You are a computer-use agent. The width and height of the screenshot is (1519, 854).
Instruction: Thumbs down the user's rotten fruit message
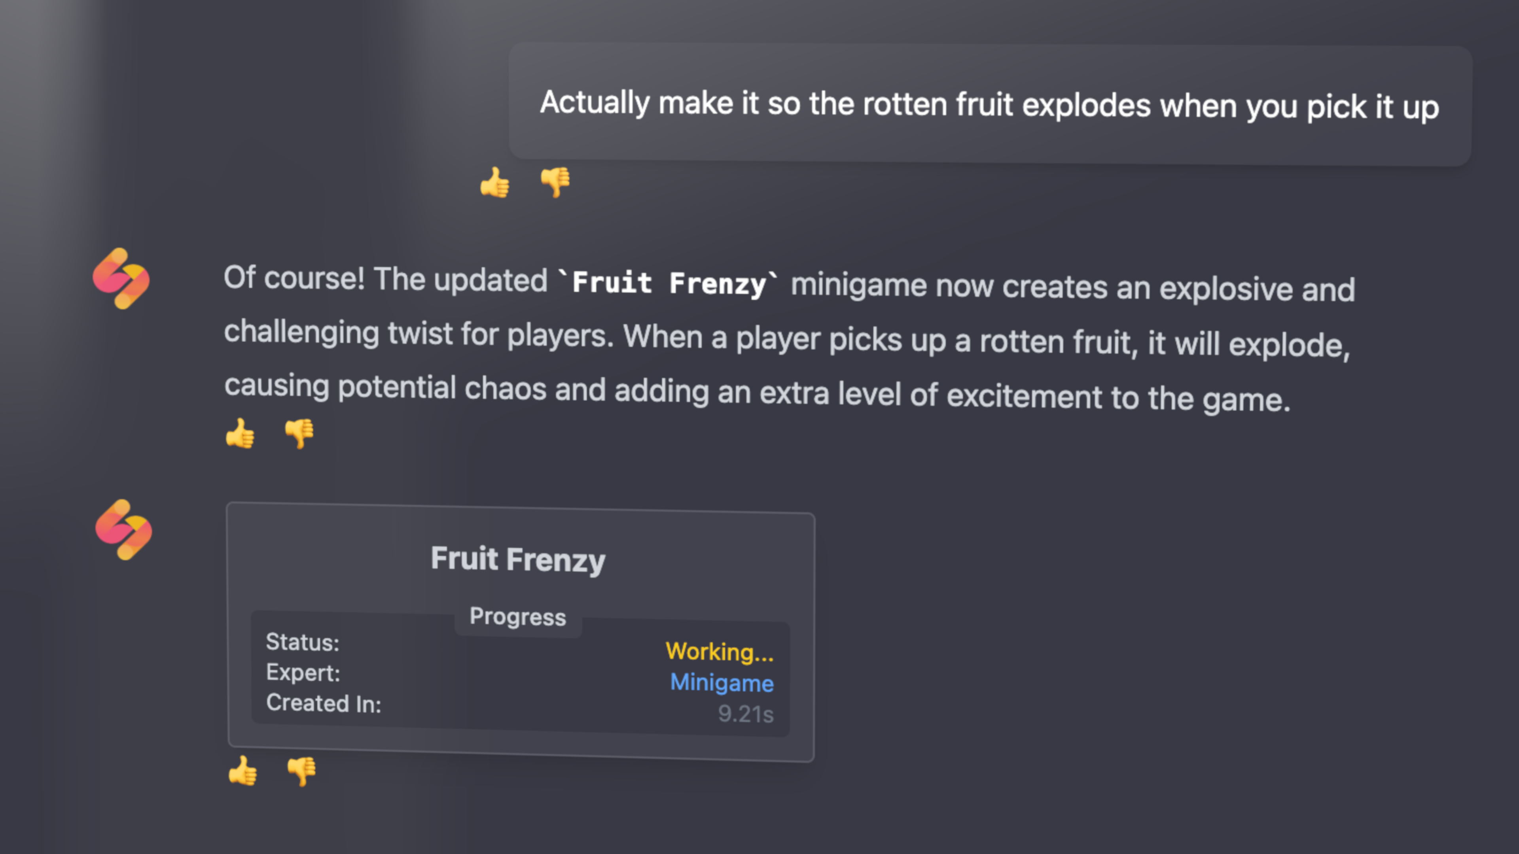pyautogui.click(x=555, y=182)
